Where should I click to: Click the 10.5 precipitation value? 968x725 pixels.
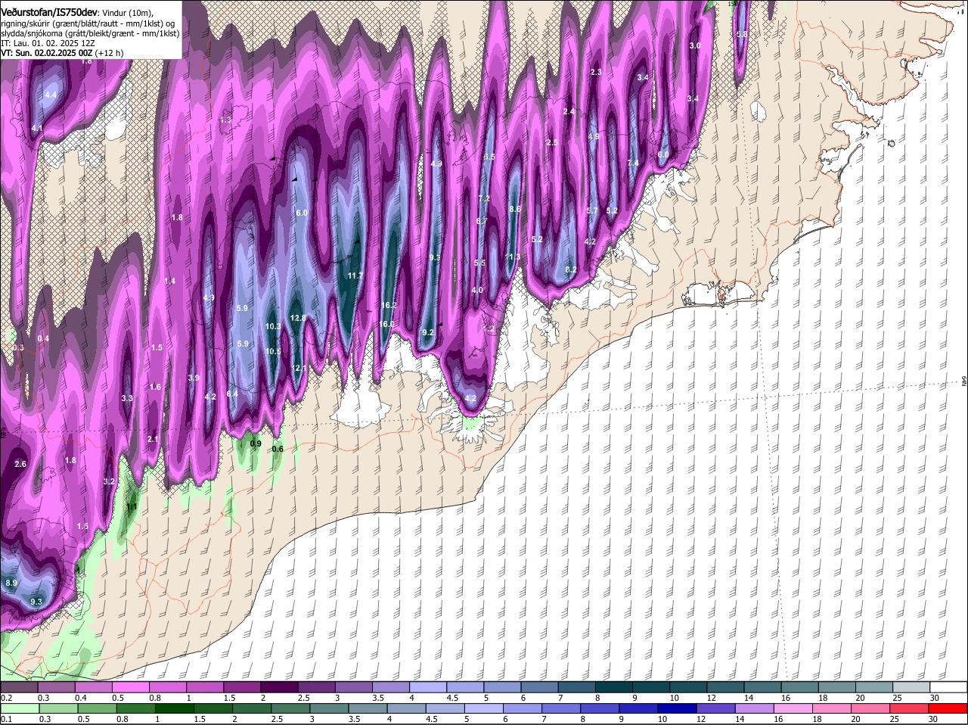point(274,351)
